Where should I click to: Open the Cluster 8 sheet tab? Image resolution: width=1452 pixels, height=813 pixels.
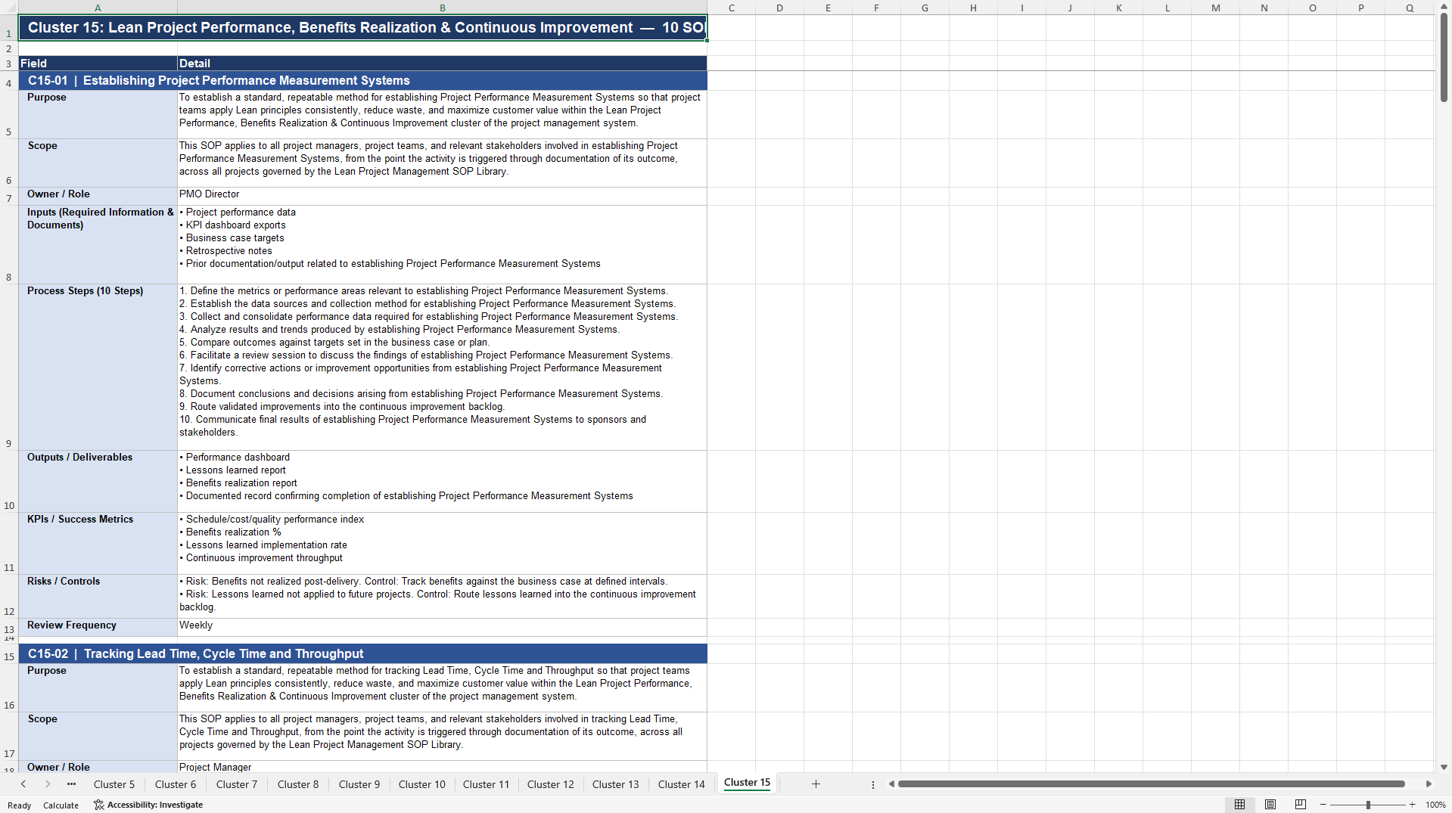pyautogui.click(x=298, y=784)
